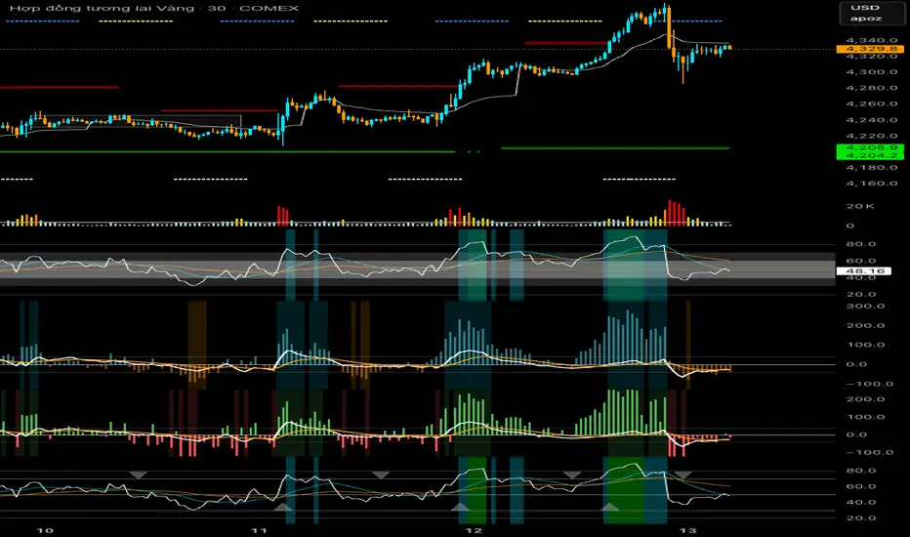The image size is (910, 537).
Task: Select date 11 on the time axis
Action: (x=259, y=530)
